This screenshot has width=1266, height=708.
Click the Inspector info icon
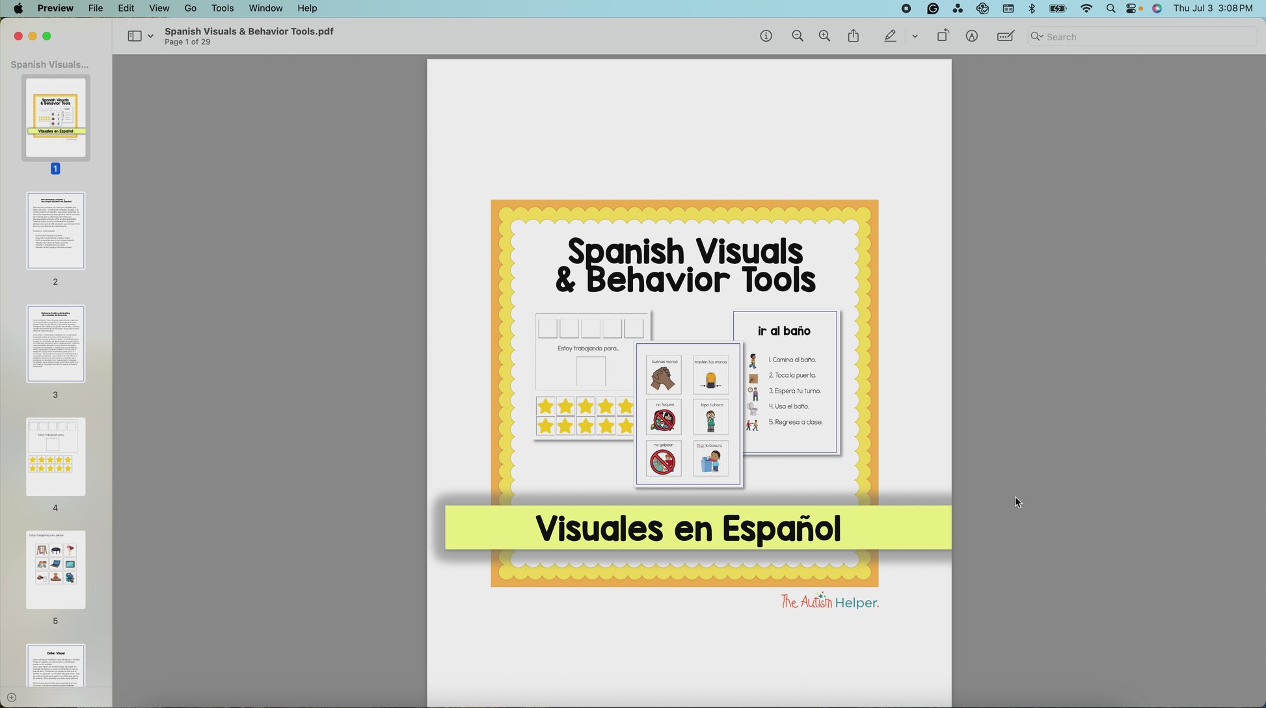tap(766, 36)
